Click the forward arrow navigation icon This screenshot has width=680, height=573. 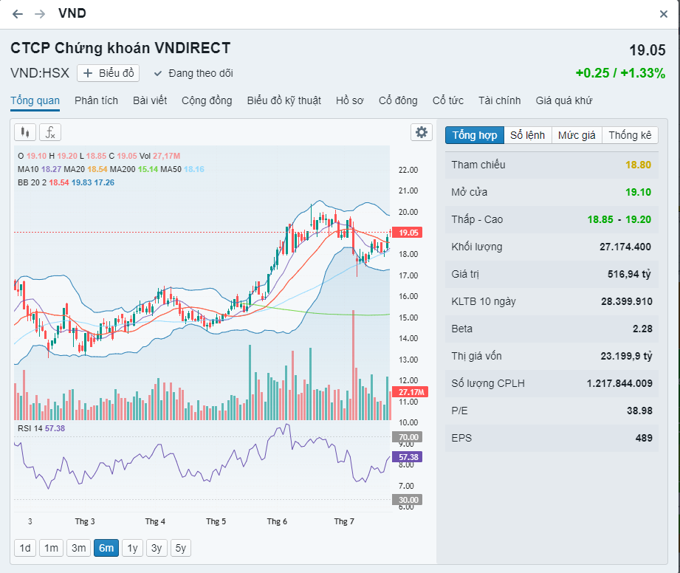40,14
